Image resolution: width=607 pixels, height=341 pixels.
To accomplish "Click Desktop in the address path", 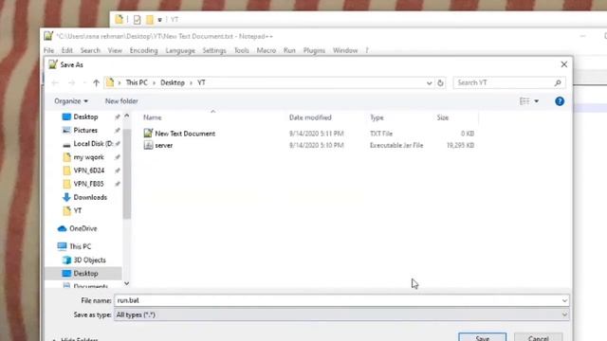I will click(x=173, y=82).
